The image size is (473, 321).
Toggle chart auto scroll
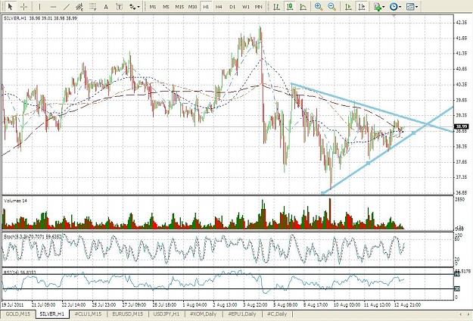point(348,7)
